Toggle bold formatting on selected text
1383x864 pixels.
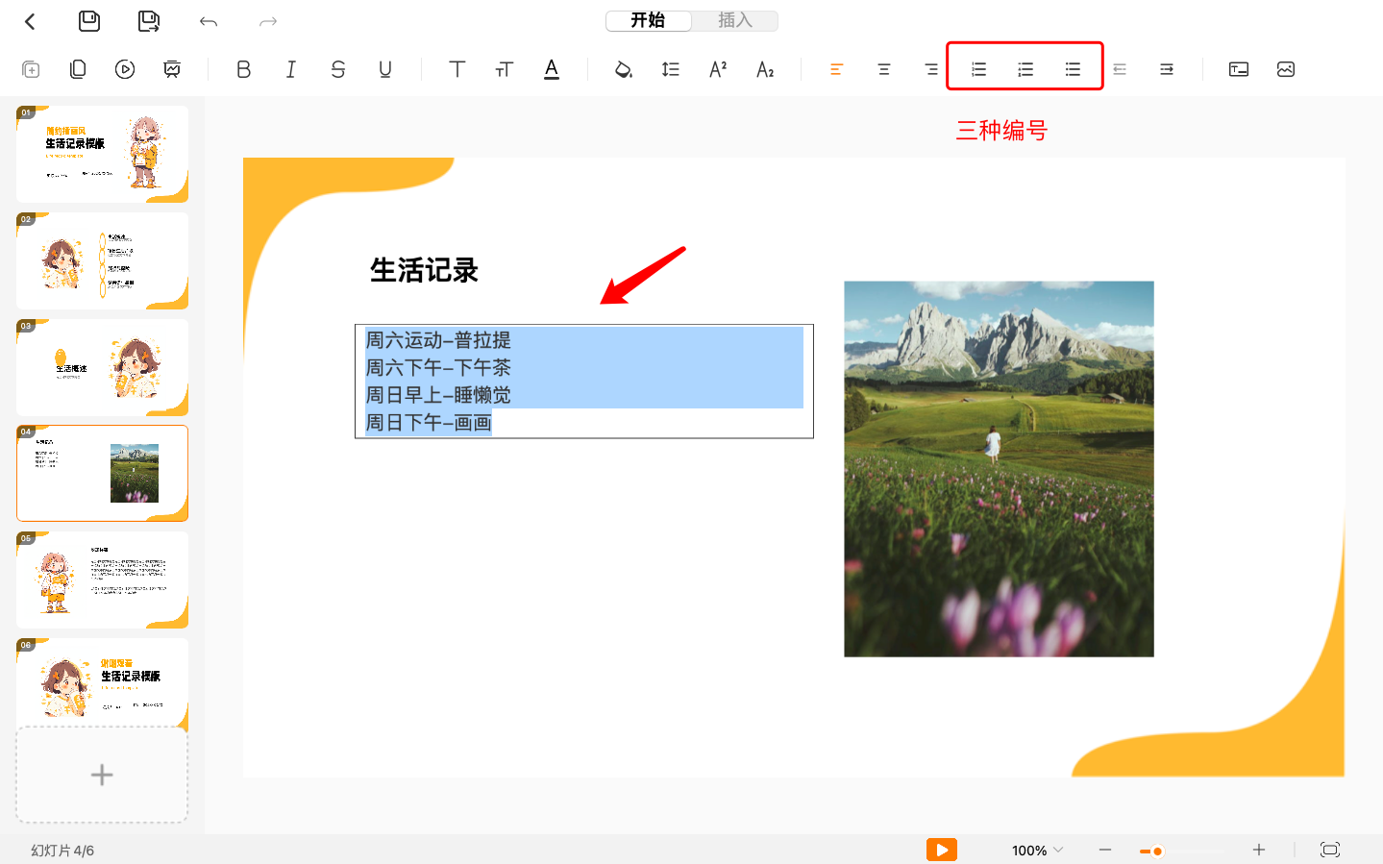point(243,68)
